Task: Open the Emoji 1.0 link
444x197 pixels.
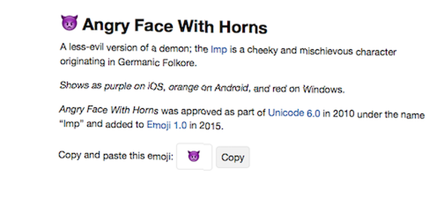Action: pos(166,125)
